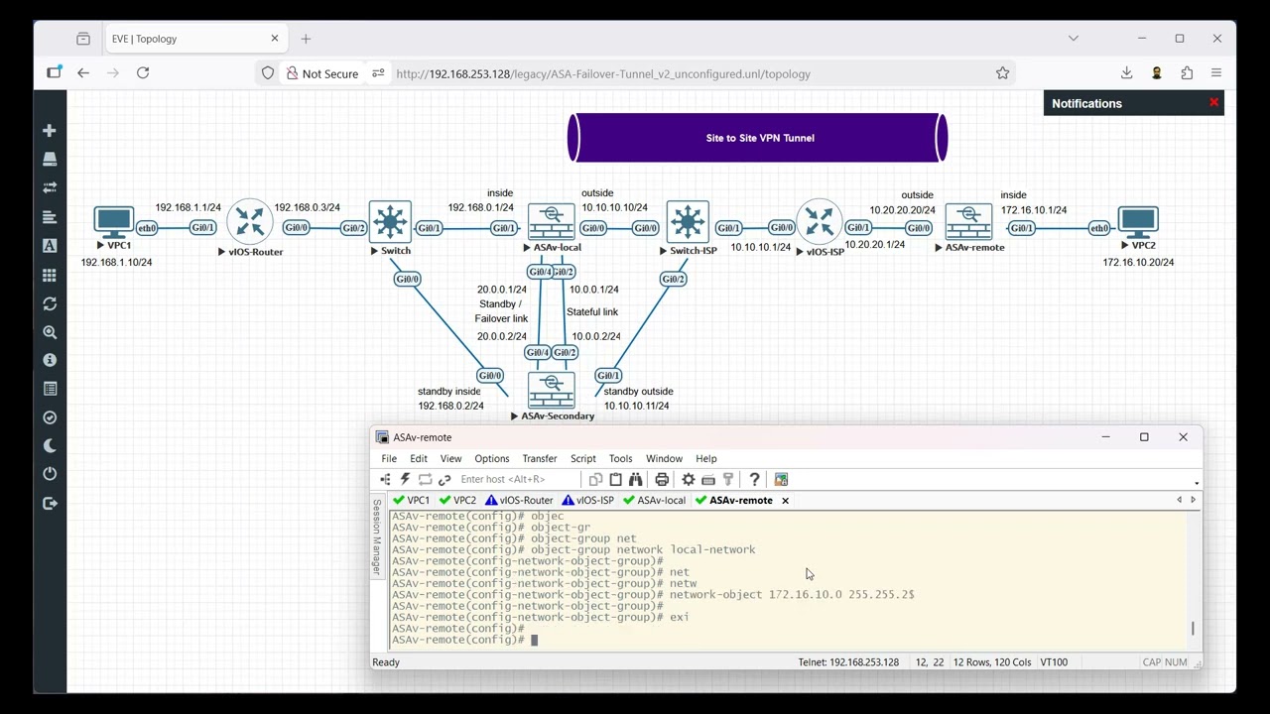Click the Keymap editor icon in SecureCRT toolbar
This screenshot has height=714, width=1270.
708,480
